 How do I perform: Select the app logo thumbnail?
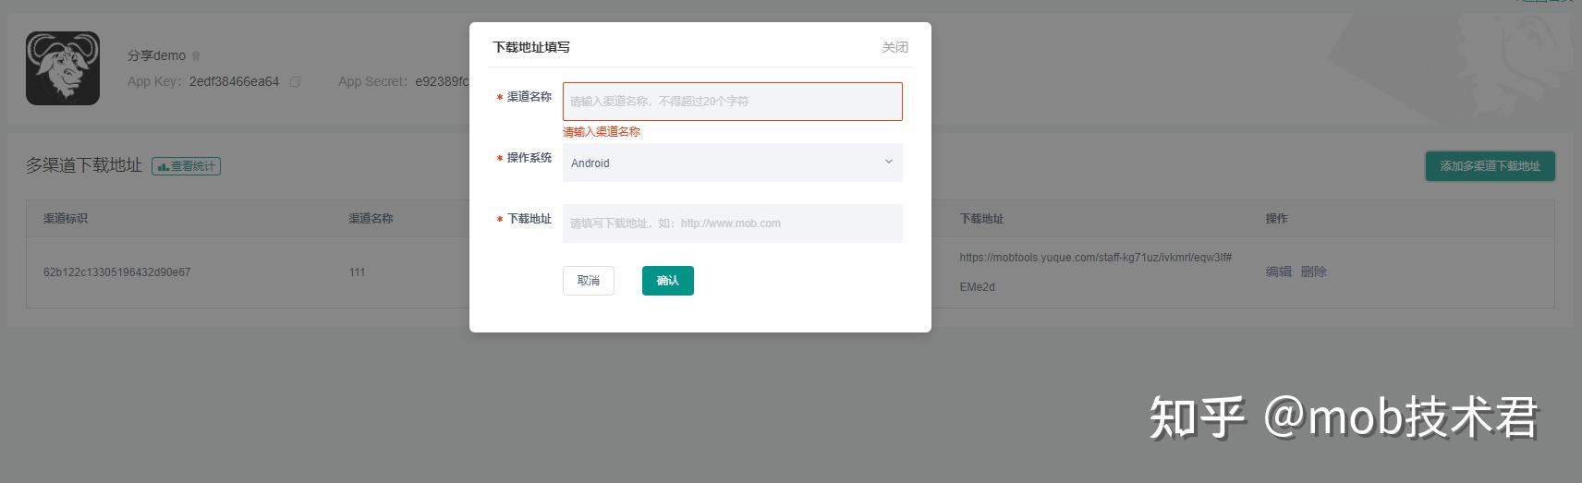pyautogui.click(x=63, y=68)
